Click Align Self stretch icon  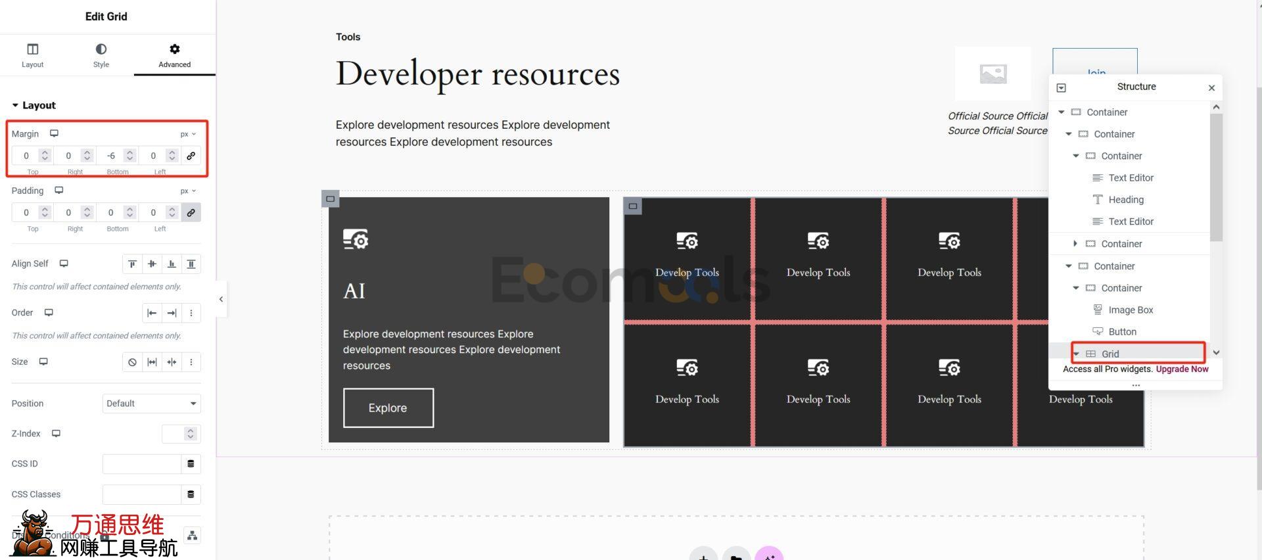(191, 264)
